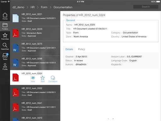The image size is (161, 121).
Task: Open document row HR_2012_num_0332
Action: tap(35, 92)
